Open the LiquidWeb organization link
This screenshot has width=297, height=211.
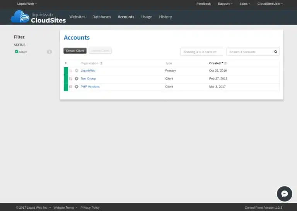[x=88, y=70]
